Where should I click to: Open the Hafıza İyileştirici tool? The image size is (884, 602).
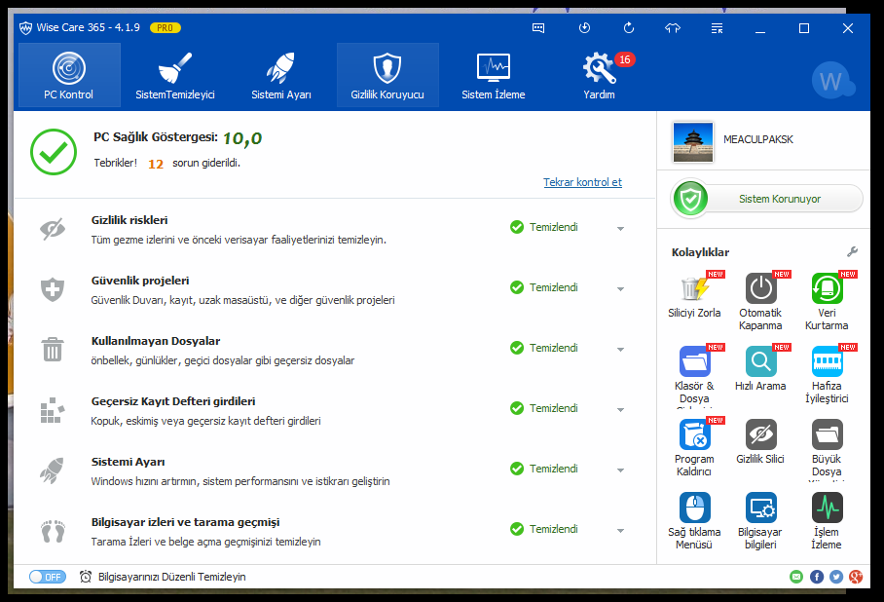(x=827, y=375)
